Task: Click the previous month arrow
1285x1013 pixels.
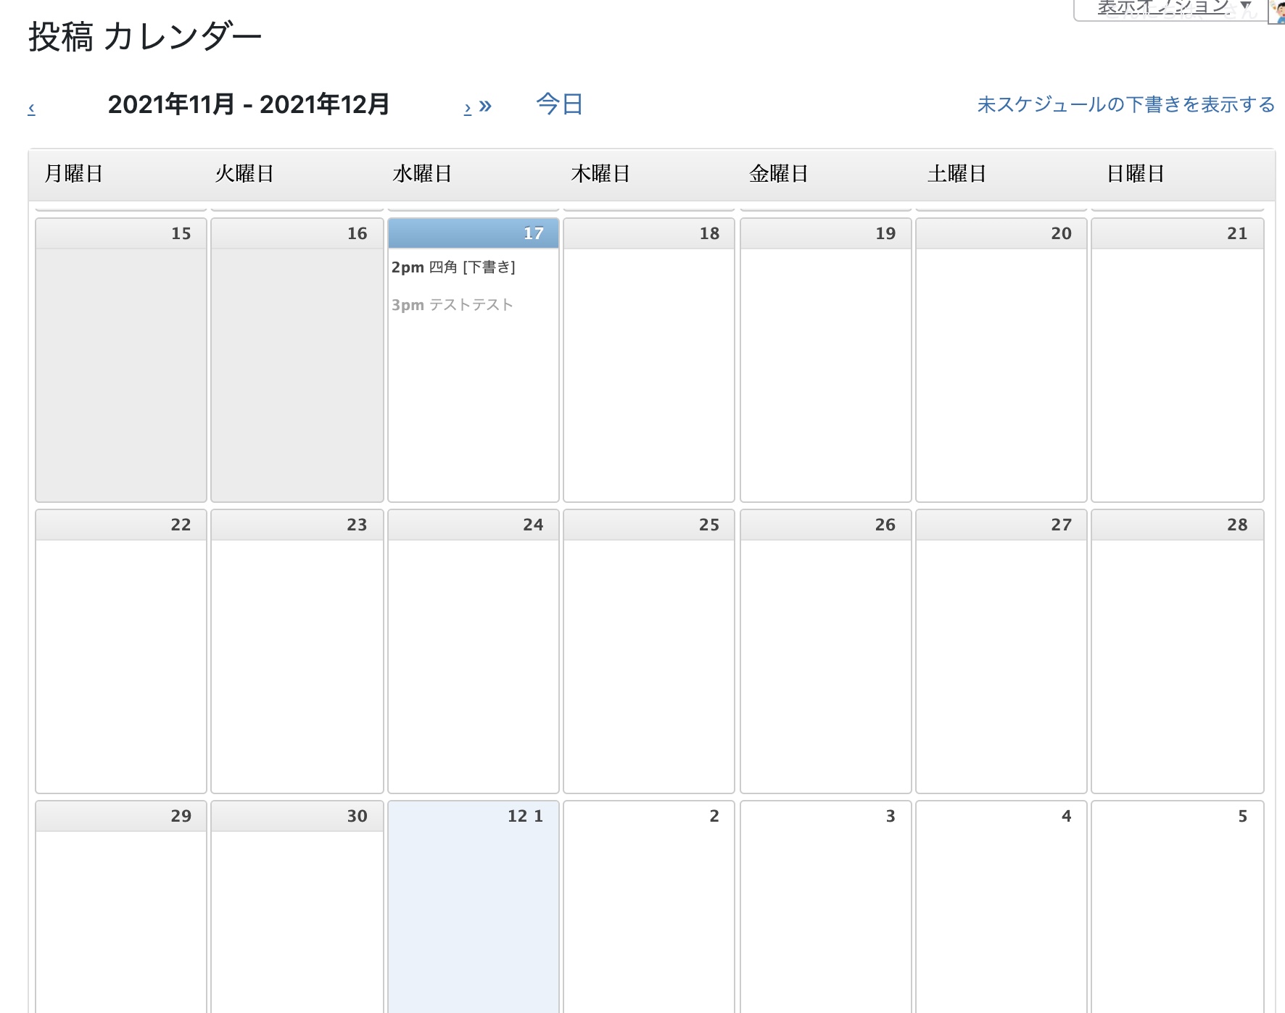Action: (31, 109)
